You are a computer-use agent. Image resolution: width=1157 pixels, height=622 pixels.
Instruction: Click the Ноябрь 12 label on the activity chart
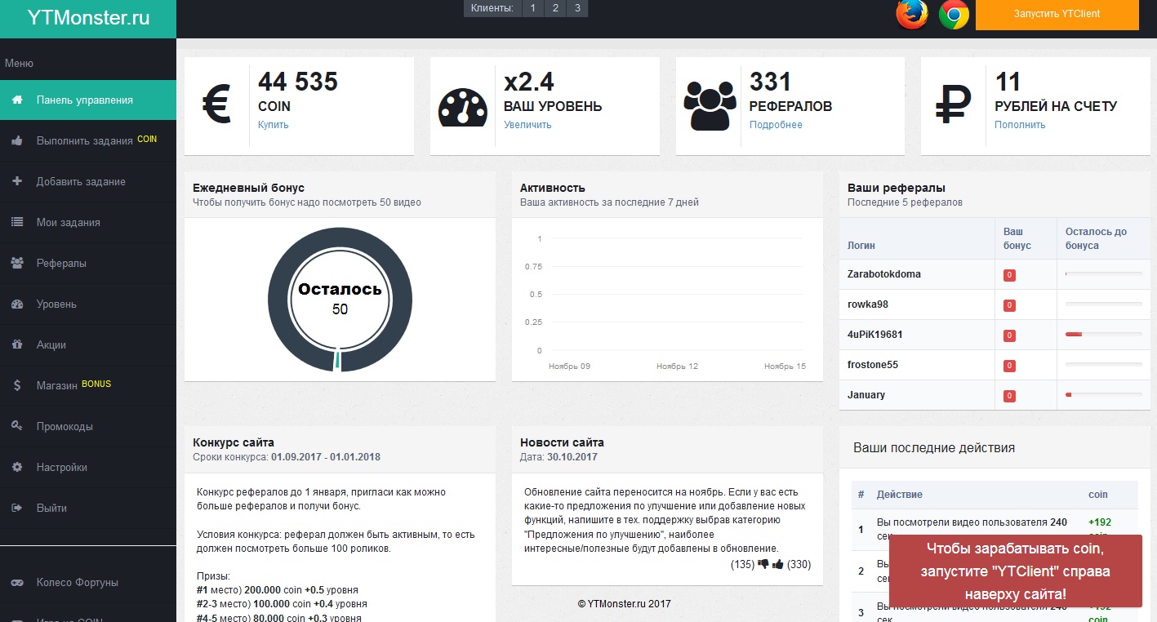(677, 367)
